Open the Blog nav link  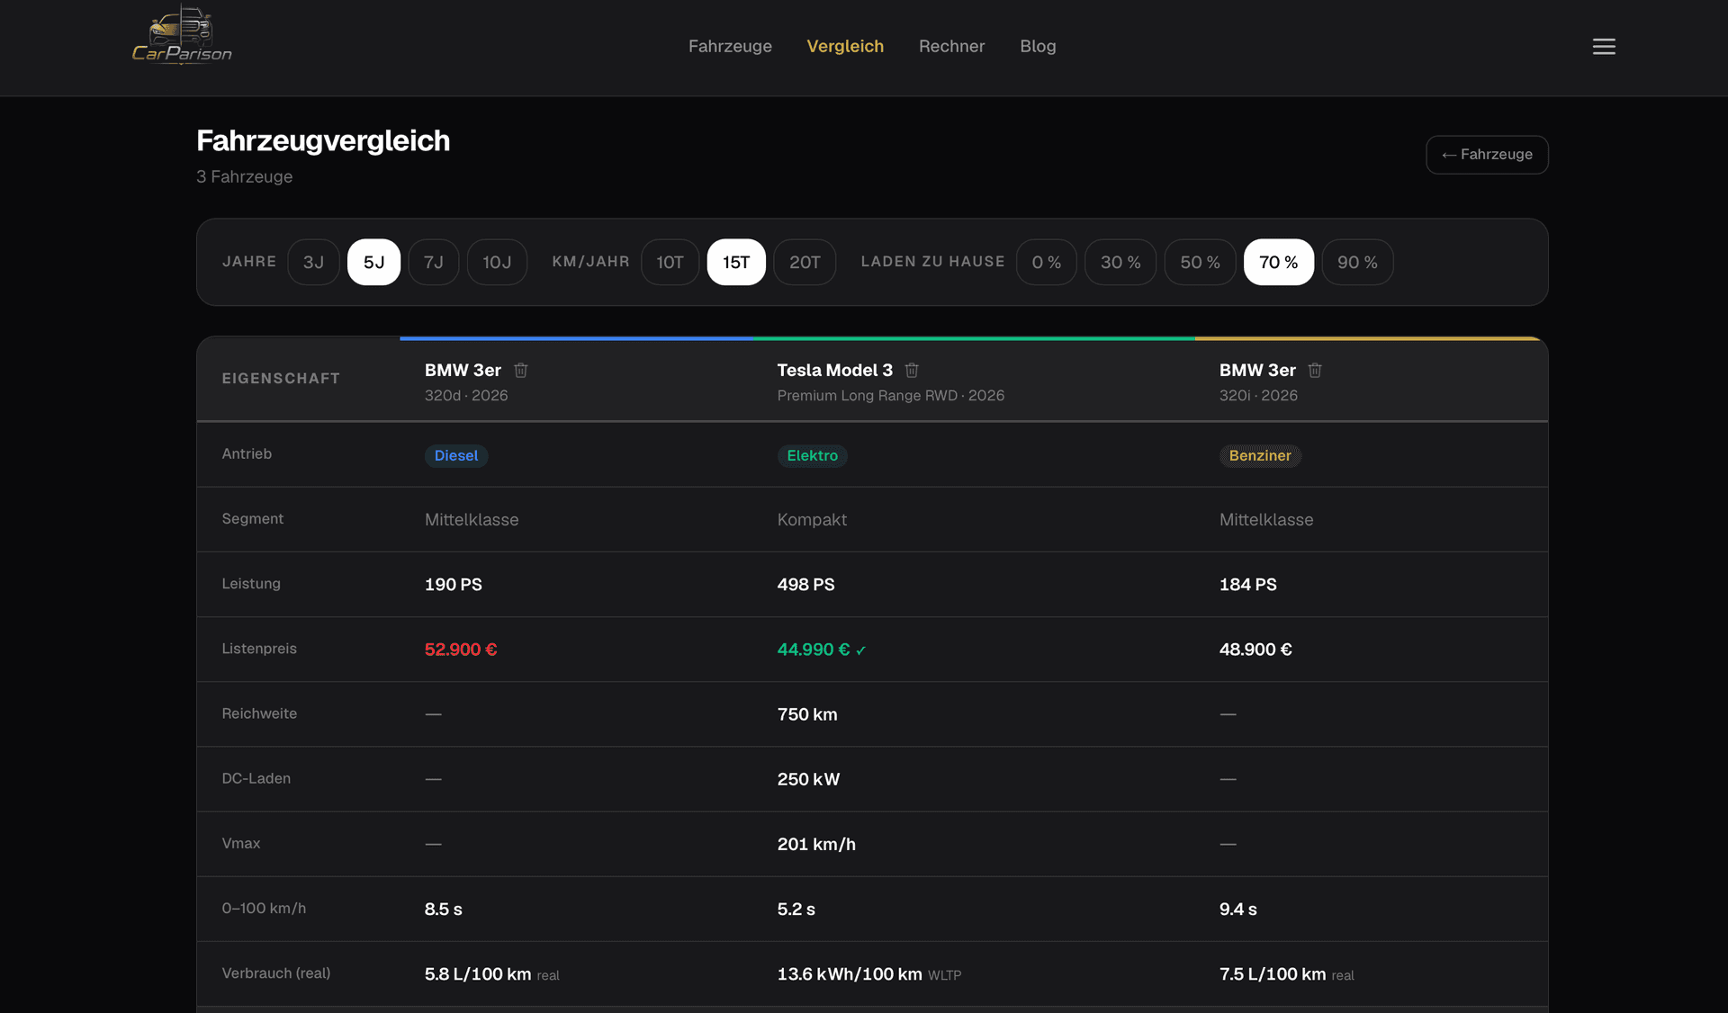coord(1038,46)
